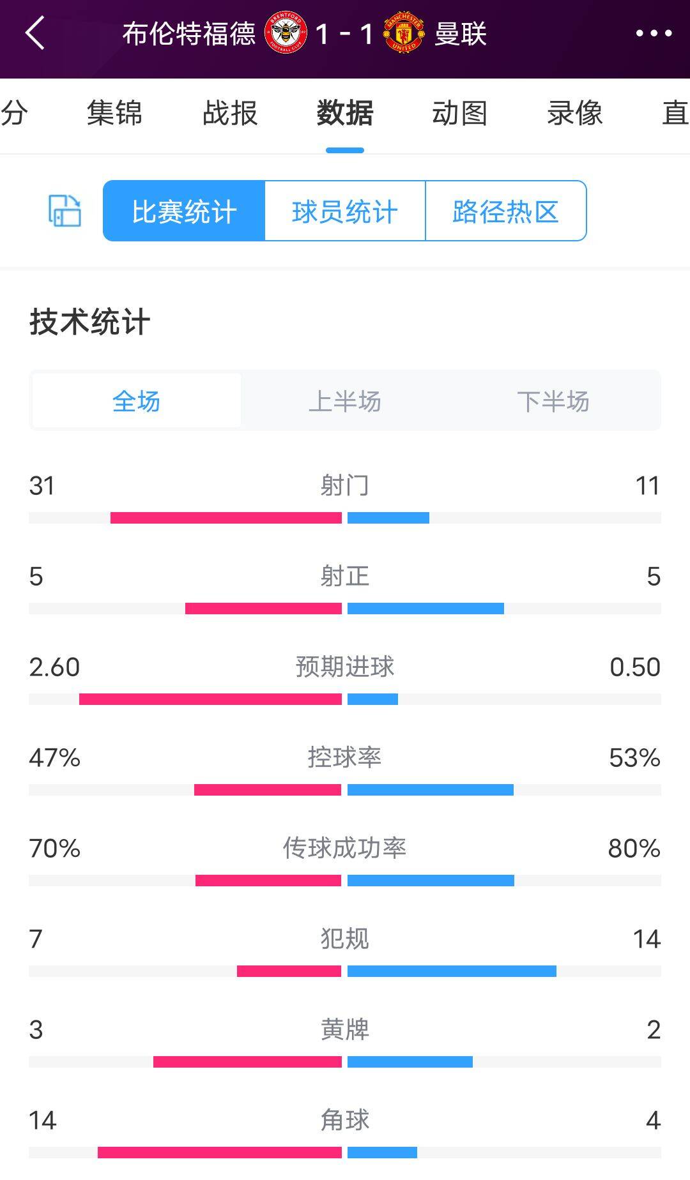This screenshot has width=690, height=1180.
Task: Show 路径热区 heat map view
Action: 505,211
